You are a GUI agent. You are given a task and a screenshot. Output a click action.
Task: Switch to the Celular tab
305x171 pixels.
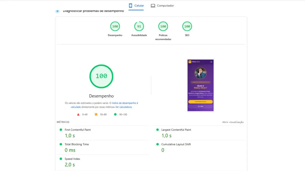136,6
